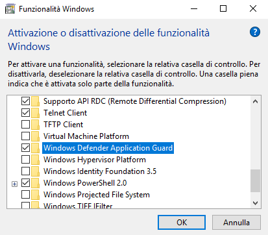Select folder icon next to Virtual Machine Platform

click(x=35, y=136)
